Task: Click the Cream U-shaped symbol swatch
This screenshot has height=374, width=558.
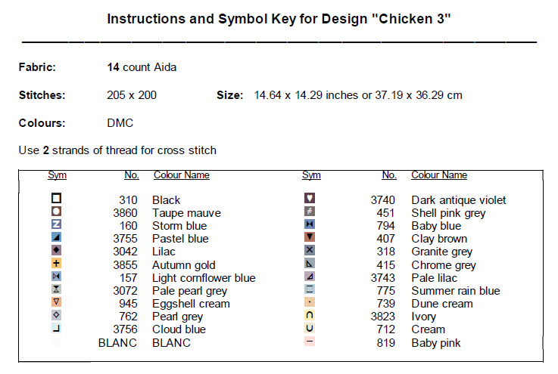Action: [310, 329]
